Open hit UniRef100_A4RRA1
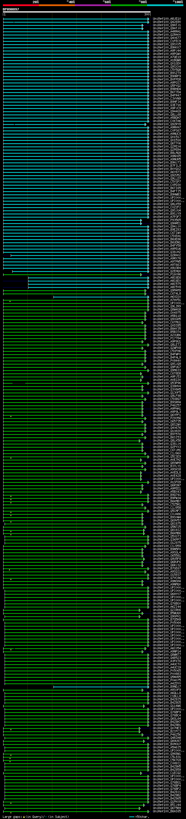This screenshot has height=819, width=186. pyautogui.click(x=167, y=31)
